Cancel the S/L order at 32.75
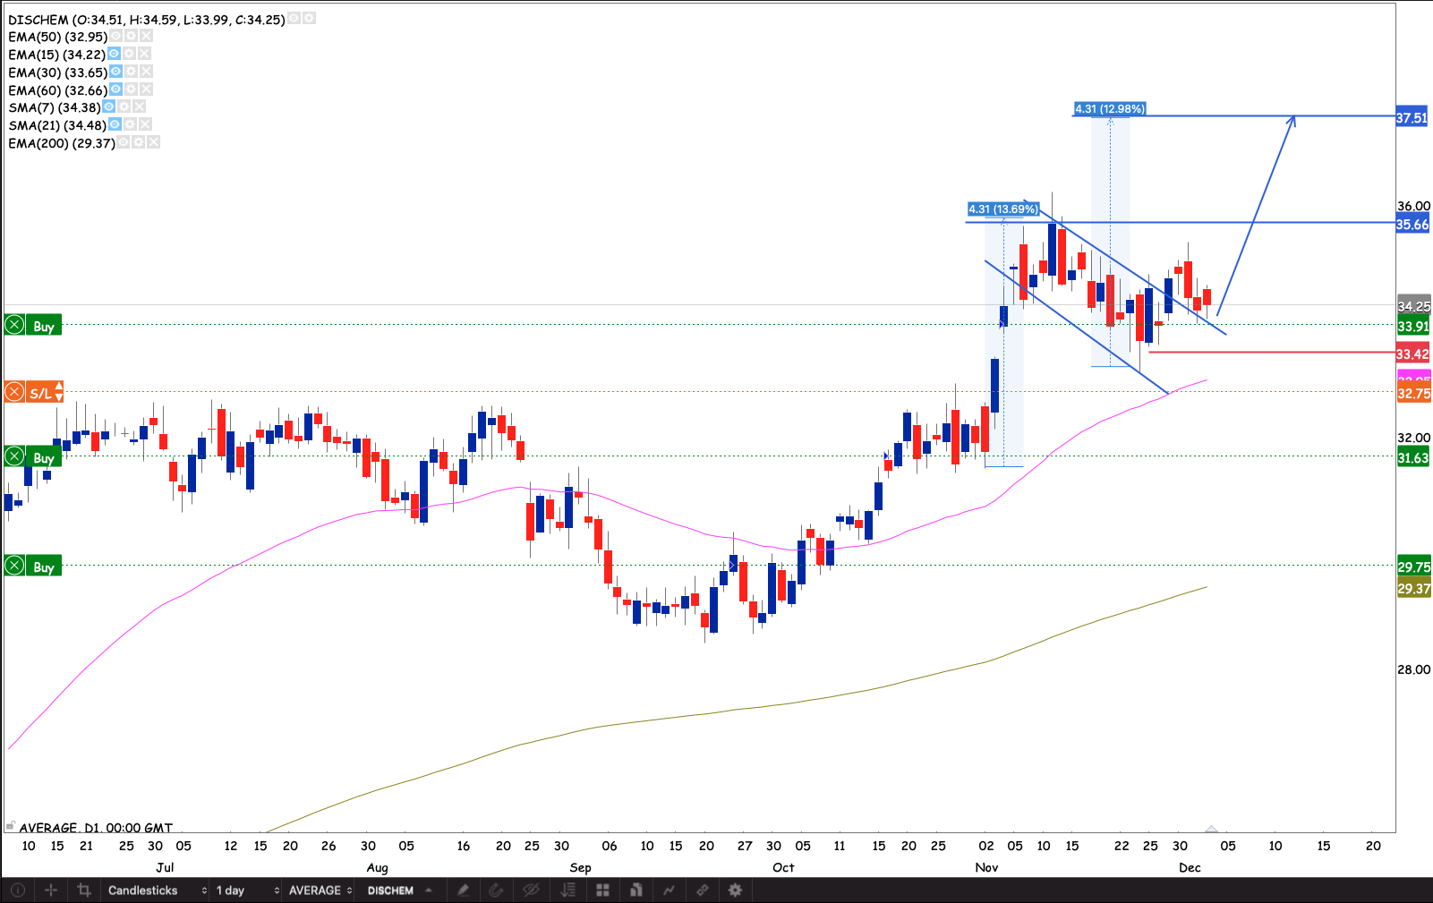Viewport: 1433px width, 903px height. [x=14, y=393]
